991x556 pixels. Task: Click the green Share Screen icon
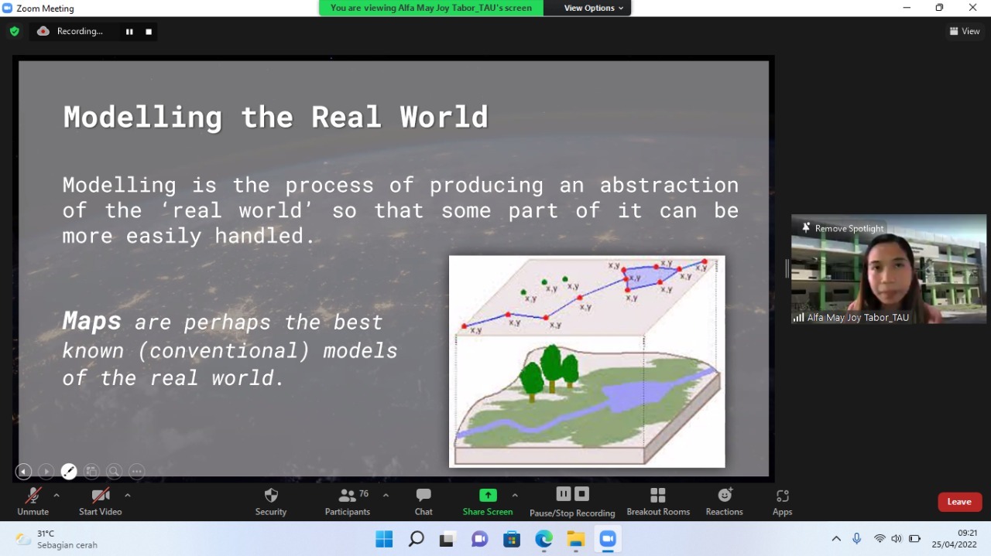click(488, 496)
